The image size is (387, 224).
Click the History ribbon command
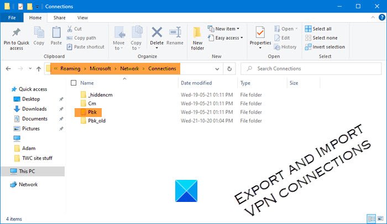click(285, 47)
